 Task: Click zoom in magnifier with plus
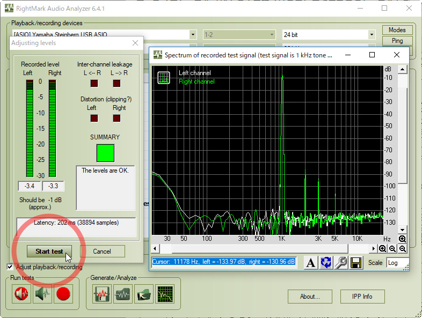382,249
